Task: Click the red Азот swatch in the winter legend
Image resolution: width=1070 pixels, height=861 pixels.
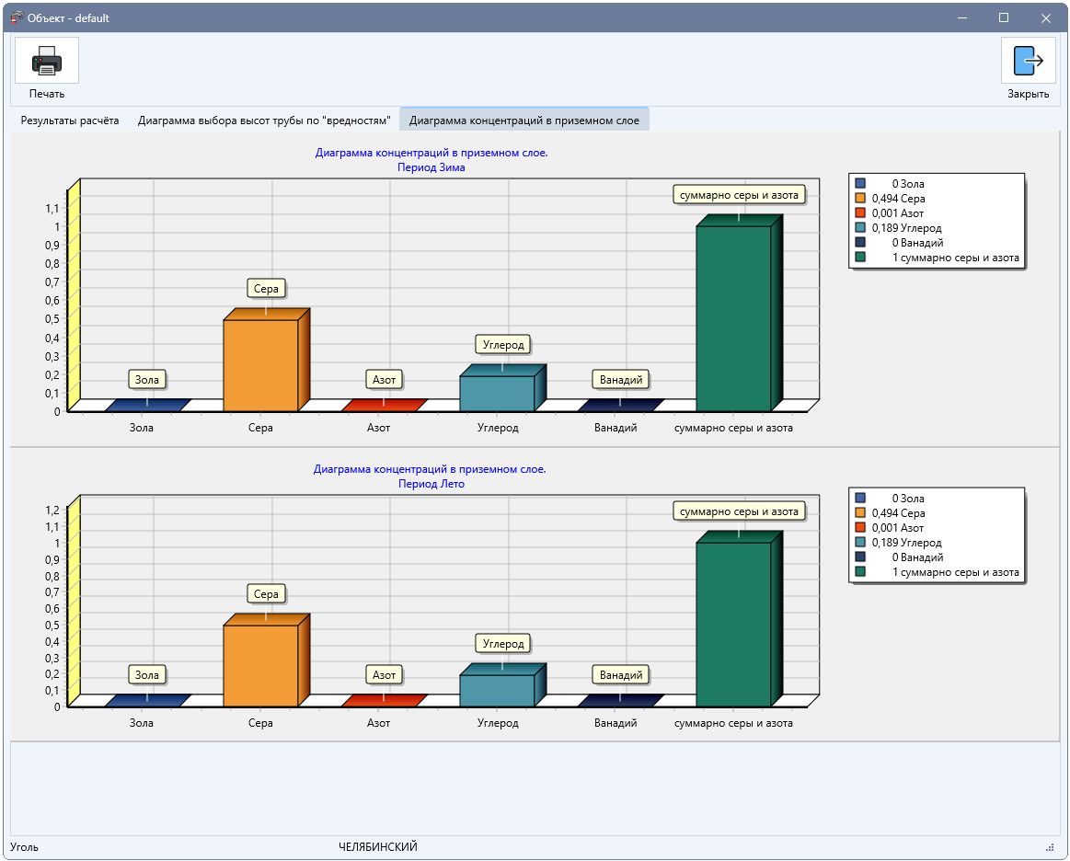Action: [x=860, y=212]
